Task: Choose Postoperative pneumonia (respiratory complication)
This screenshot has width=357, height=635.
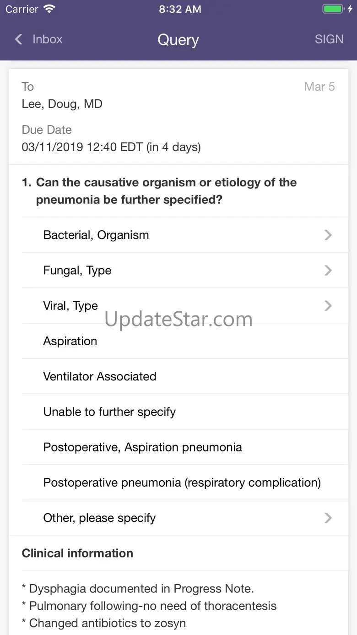Action: point(185,483)
